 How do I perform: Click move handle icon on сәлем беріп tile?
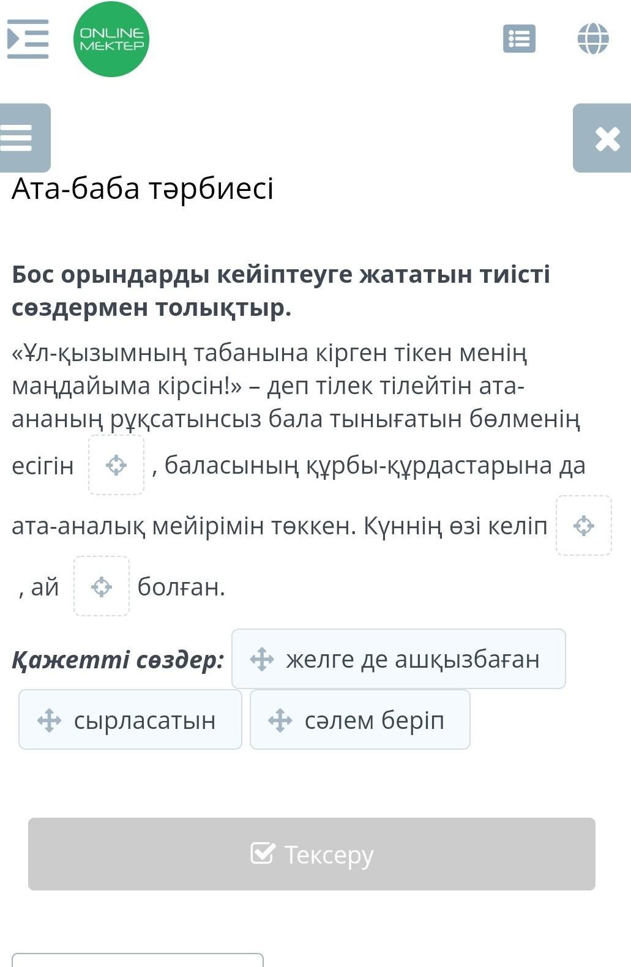coord(280,720)
